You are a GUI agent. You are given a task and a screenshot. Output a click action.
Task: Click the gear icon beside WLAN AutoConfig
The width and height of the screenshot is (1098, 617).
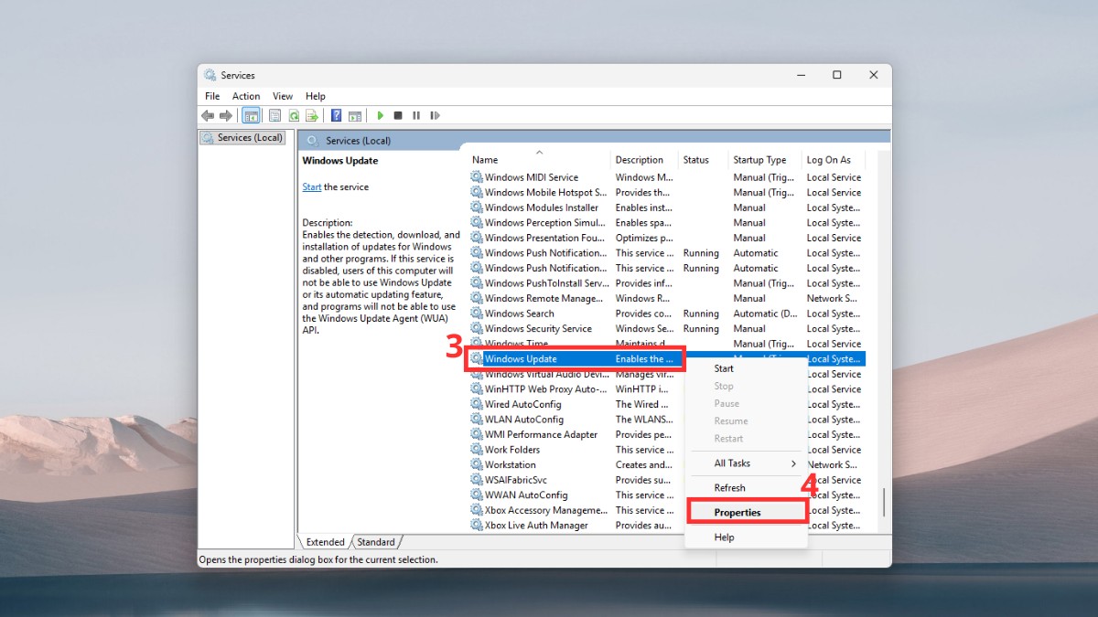476,420
